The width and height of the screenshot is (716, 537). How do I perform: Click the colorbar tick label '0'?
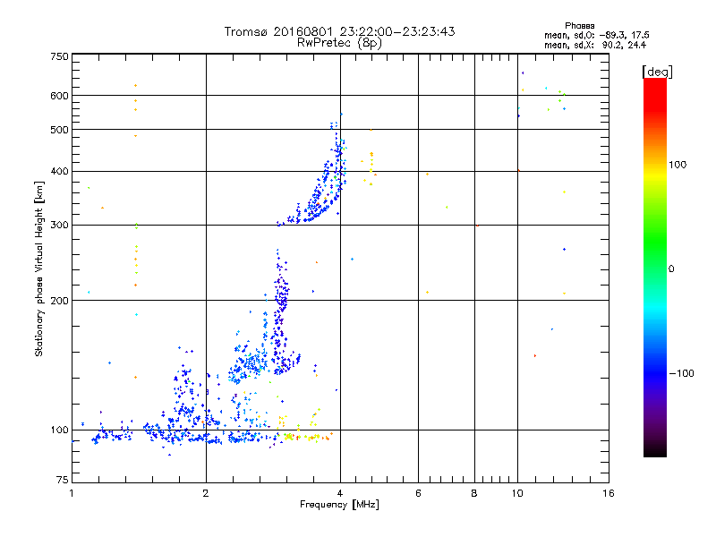[671, 269]
